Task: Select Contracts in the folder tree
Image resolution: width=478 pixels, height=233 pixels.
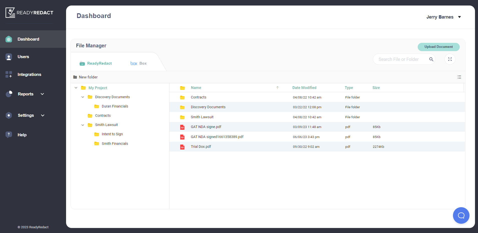Action: 103,115
